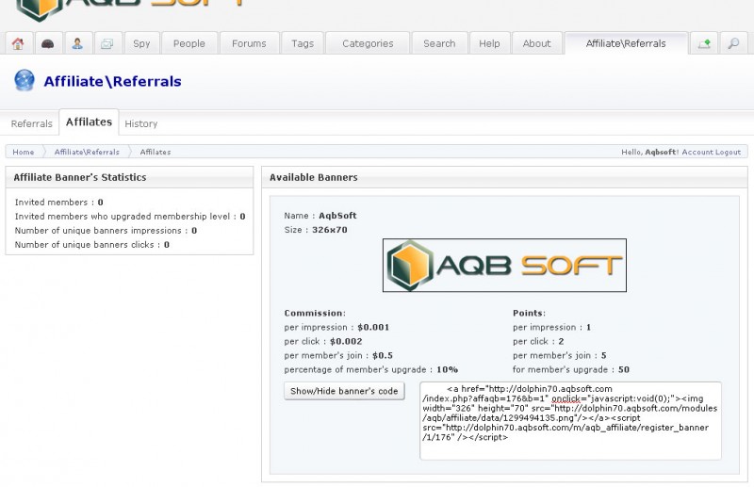Click Show/Hide banner's code button

pyautogui.click(x=344, y=391)
